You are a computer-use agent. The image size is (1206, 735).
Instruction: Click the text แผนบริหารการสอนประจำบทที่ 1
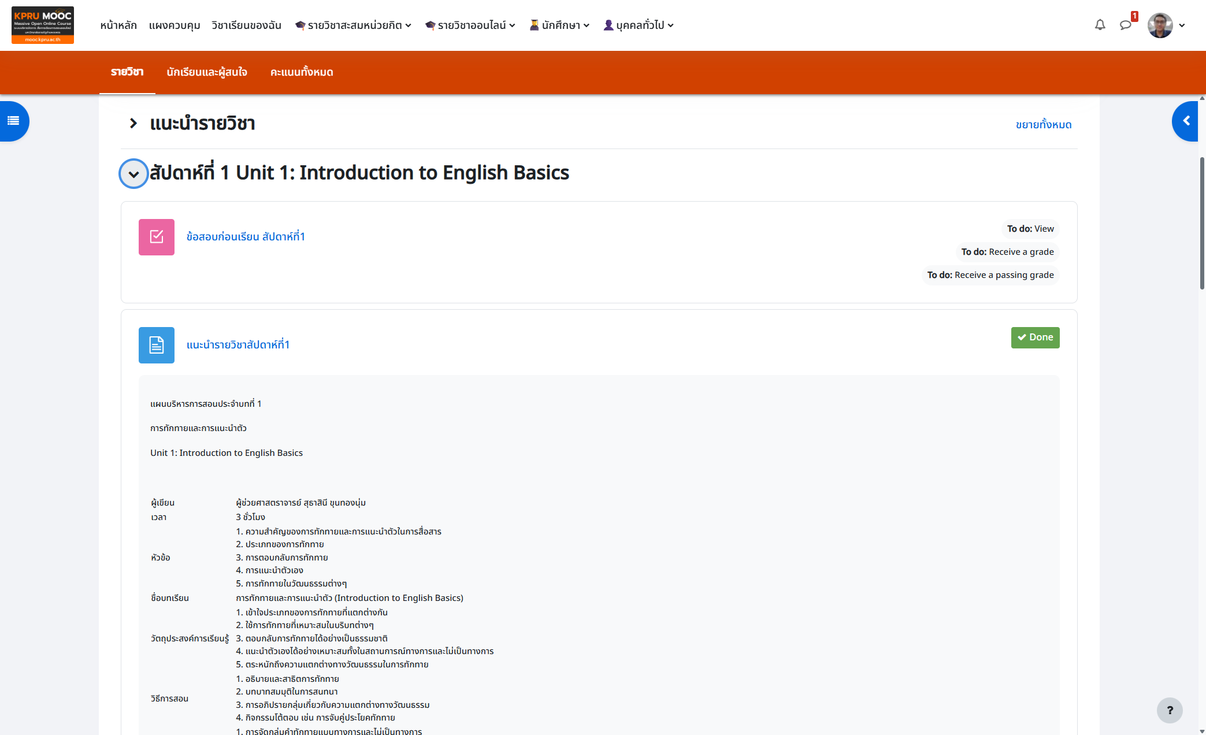click(x=206, y=404)
